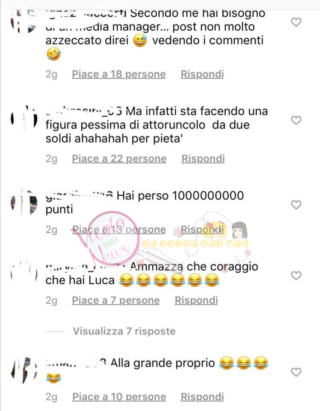The image size is (320, 411).
Task: Like the 'attoruncolo da due soldi' comment
Action: click(x=296, y=120)
